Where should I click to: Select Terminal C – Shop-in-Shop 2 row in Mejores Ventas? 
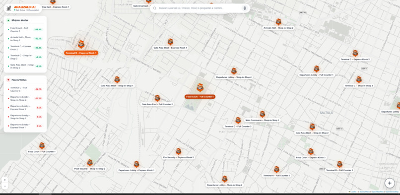(x=25, y=57)
